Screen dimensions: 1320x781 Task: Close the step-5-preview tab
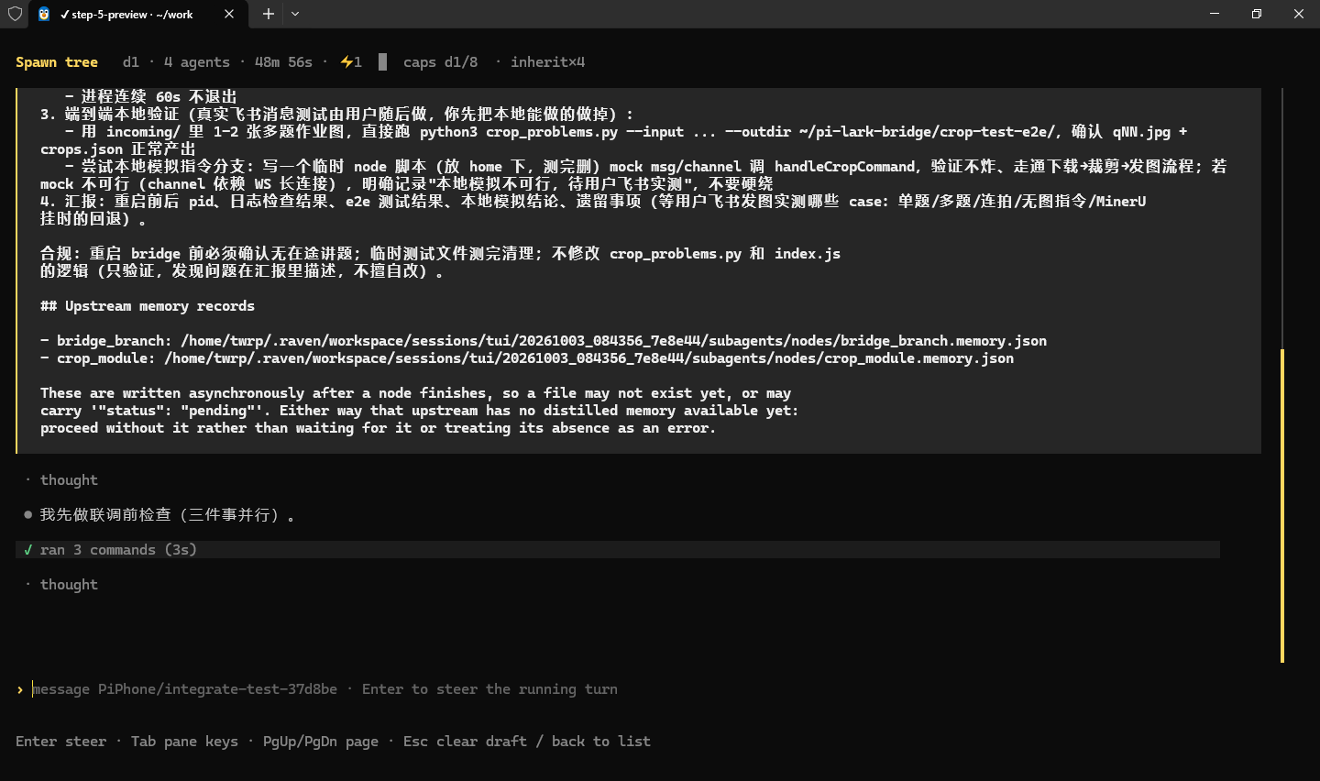pyautogui.click(x=229, y=14)
